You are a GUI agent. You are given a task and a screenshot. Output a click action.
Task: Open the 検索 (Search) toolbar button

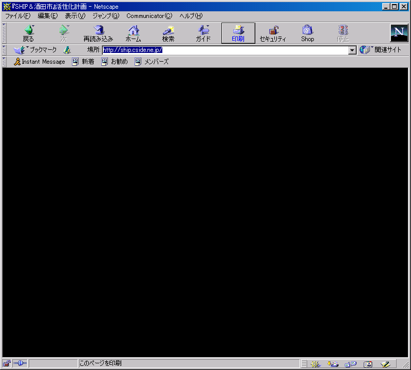[x=169, y=33]
